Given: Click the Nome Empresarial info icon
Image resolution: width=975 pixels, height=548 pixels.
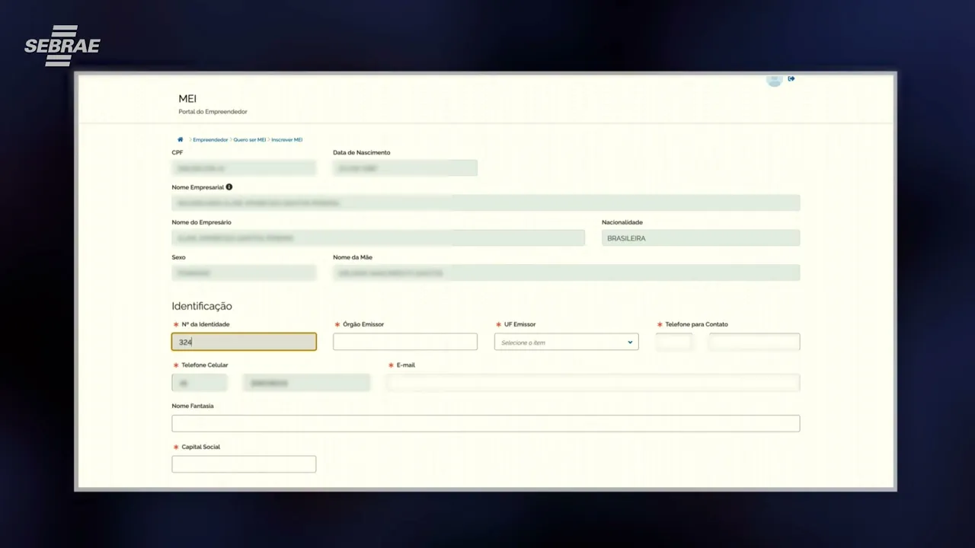Looking at the screenshot, I should (x=229, y=187).
